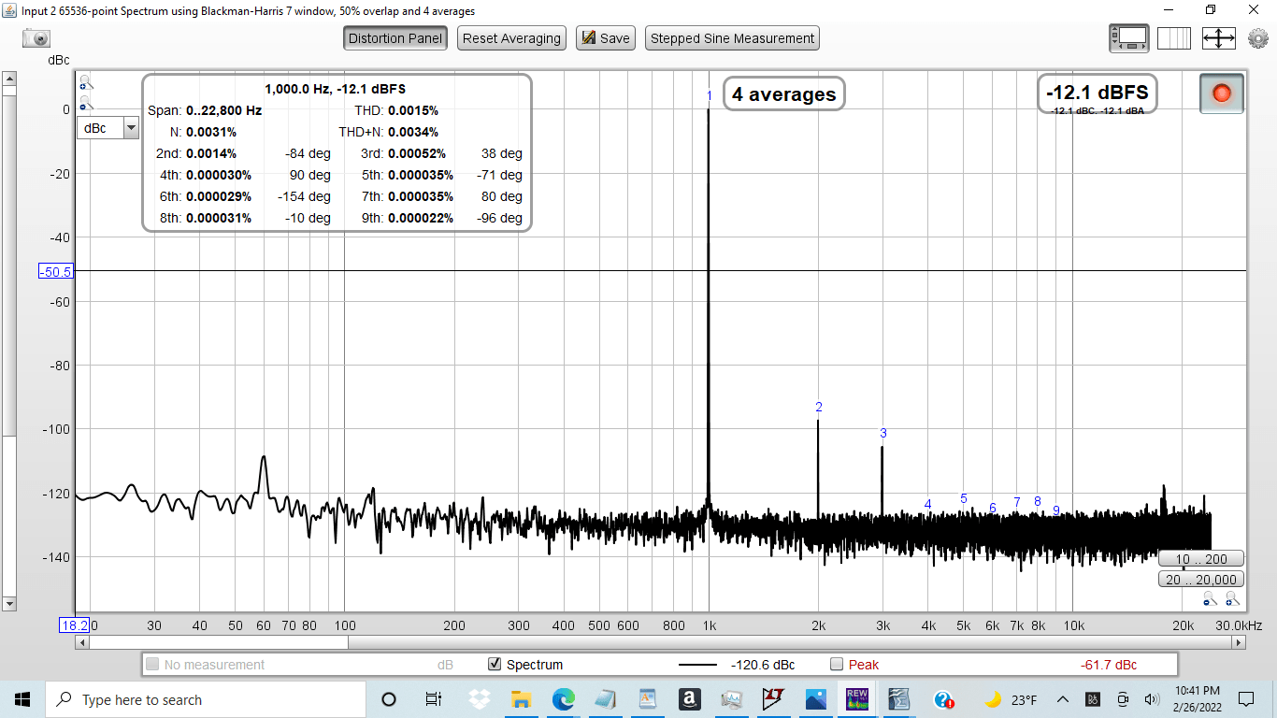Zoom out on the vertical axis magnifier
1277x718 pixels.
click(86, 102)
